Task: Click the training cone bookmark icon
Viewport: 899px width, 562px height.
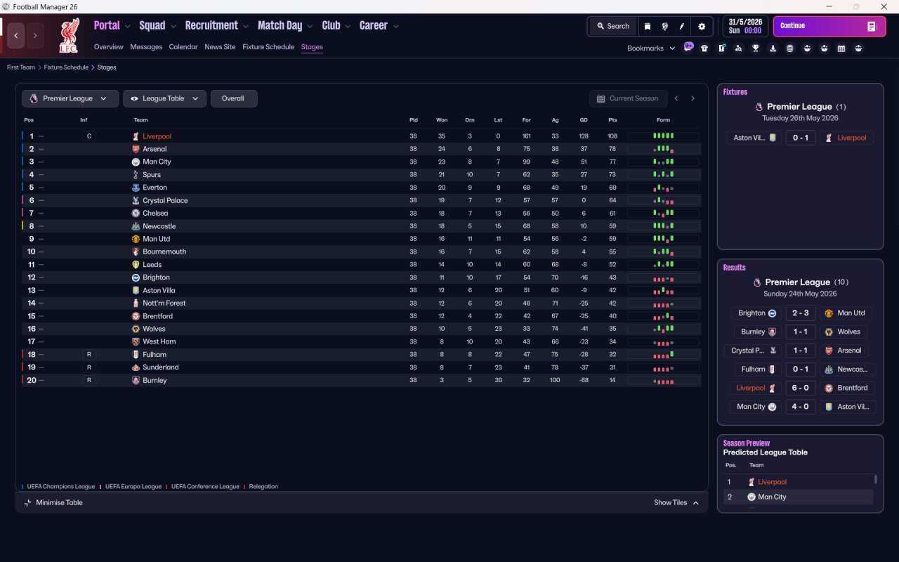Action: 773,48
